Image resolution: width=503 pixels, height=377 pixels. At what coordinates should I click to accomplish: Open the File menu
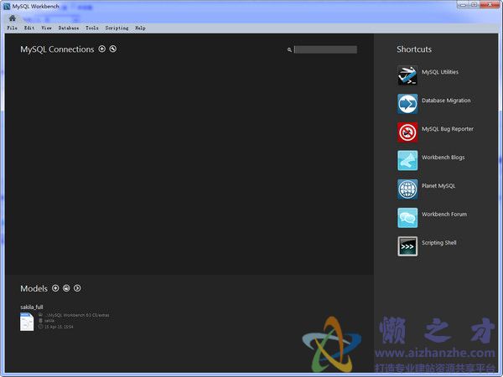coord(13,28)
